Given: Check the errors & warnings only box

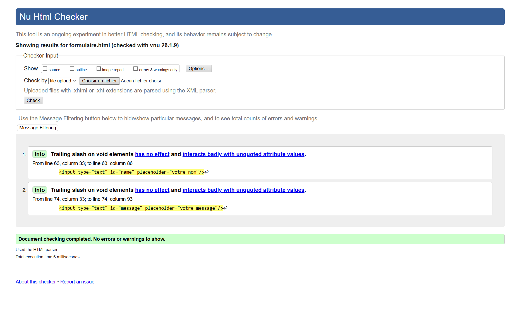Looking at the screenshot, I should 135,69.
